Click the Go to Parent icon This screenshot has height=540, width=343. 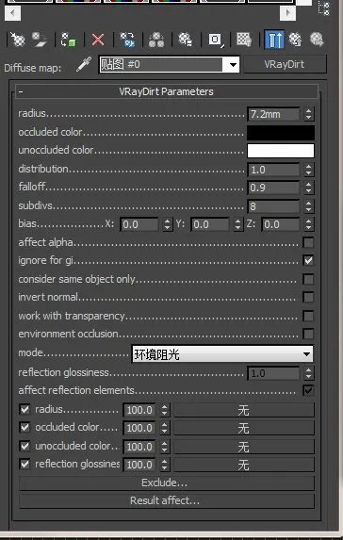point(295,40)
